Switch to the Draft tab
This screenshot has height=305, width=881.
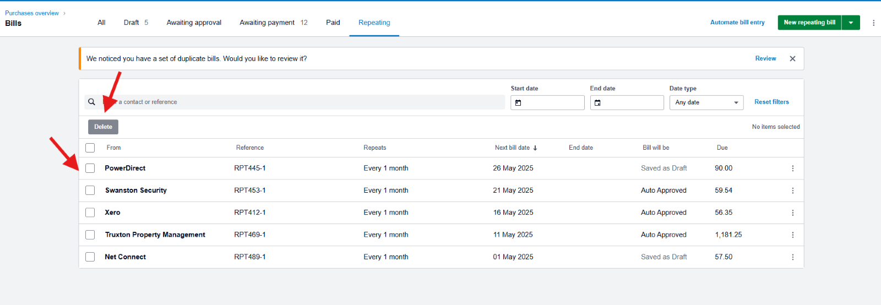pos(136,23)
